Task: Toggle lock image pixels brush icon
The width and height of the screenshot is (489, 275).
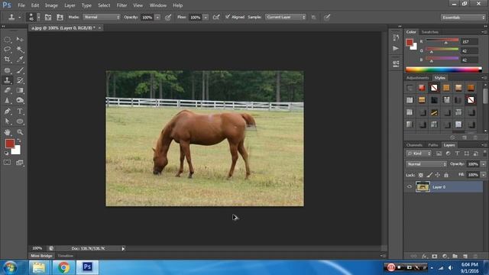Action: pos(429,175)
